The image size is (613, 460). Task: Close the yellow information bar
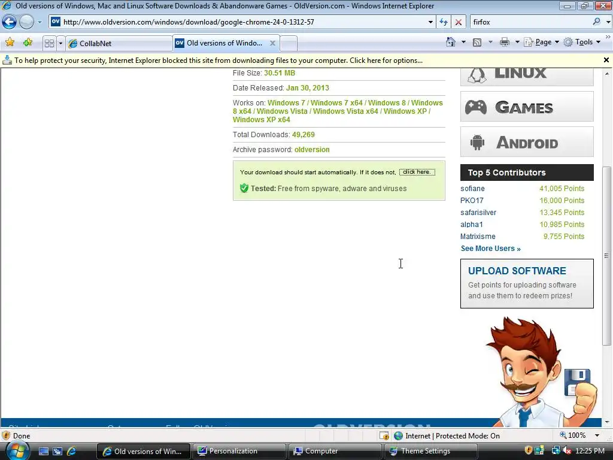click(606, 60)
